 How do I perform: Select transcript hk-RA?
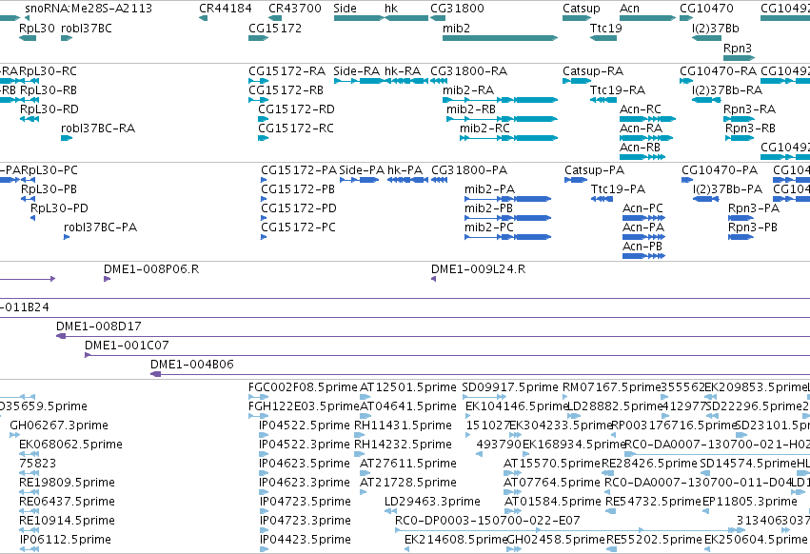[x=403, y=71]
